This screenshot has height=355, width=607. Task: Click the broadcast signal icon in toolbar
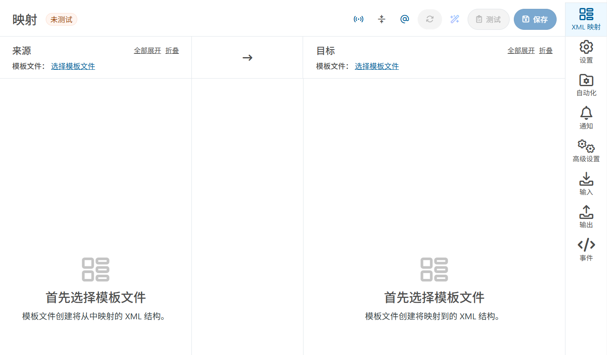pos(358,19)
